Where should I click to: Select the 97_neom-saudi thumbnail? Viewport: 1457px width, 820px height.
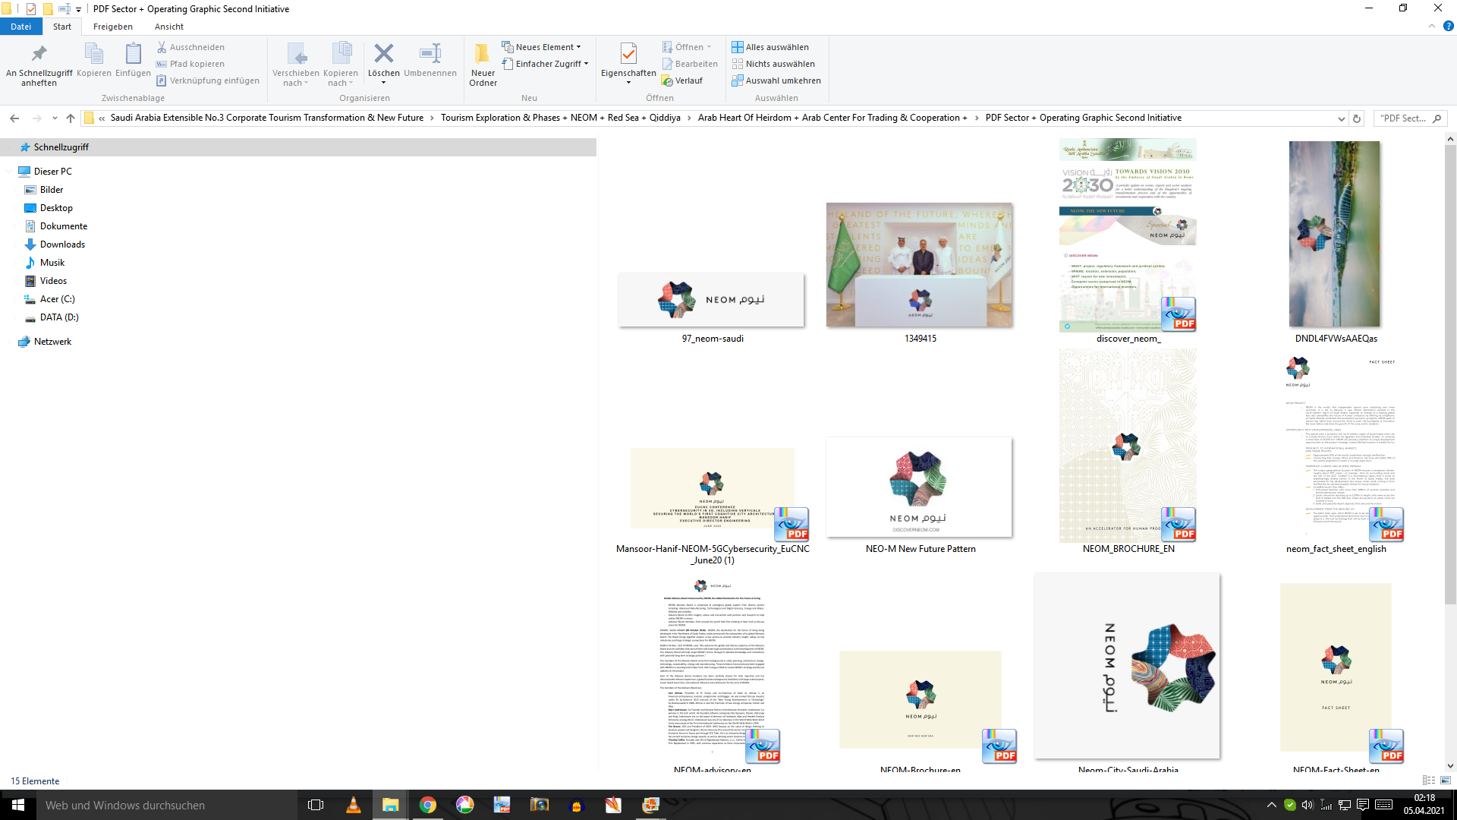pyautogui.click(x=712, y=300)
